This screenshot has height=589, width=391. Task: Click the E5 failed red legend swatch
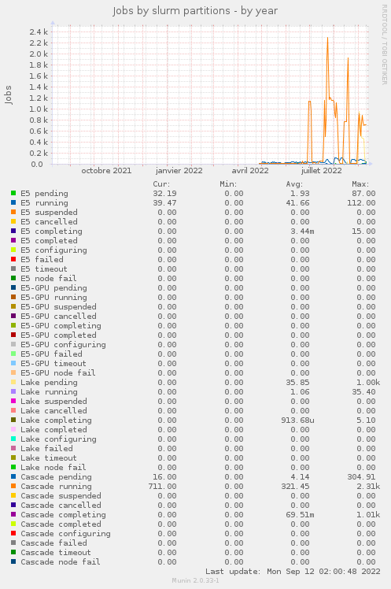point(13,259)
